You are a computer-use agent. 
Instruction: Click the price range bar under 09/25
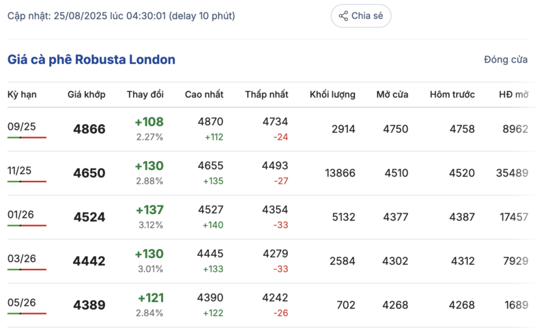[27, 137]
